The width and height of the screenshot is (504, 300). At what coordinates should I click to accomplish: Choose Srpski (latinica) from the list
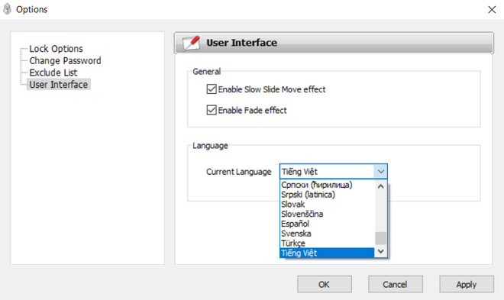(327, 195)
